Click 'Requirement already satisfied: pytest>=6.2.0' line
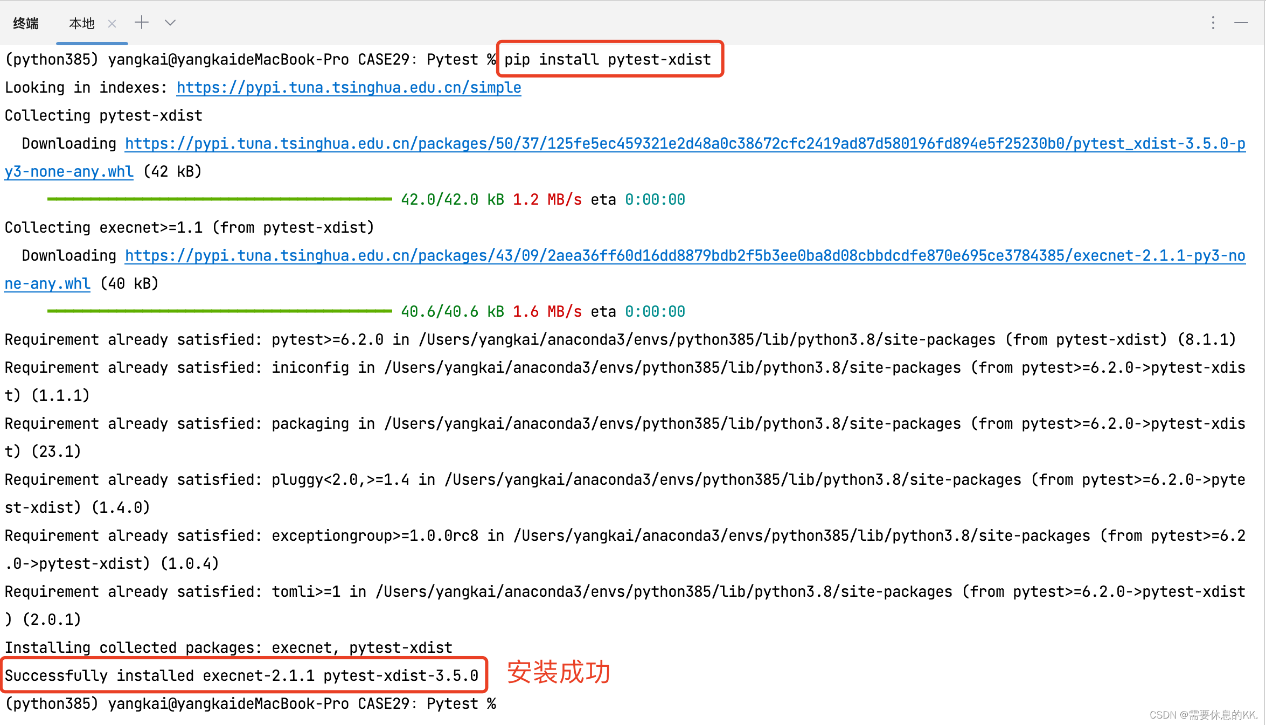1266x725 pixels. pos(621,339)
